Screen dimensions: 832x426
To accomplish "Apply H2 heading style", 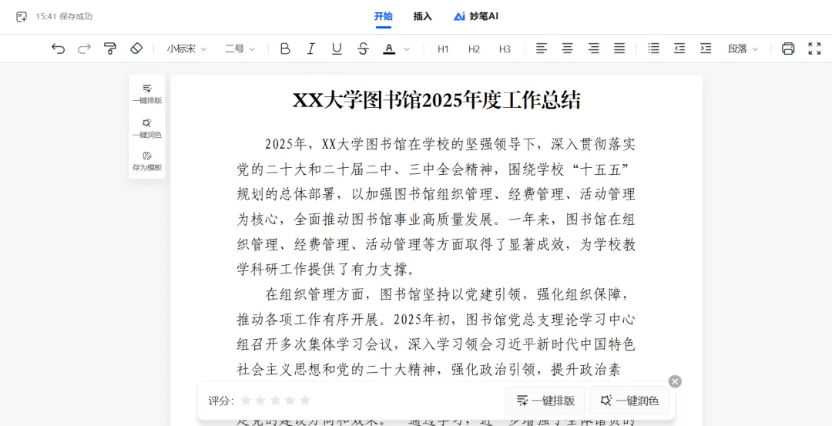I will 474,49.
